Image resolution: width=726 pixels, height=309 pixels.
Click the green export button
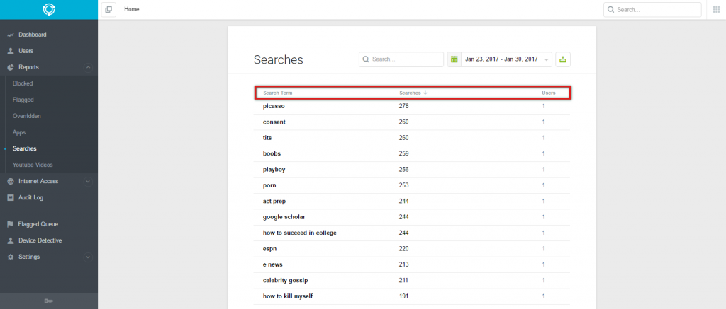tap(562, 59)
